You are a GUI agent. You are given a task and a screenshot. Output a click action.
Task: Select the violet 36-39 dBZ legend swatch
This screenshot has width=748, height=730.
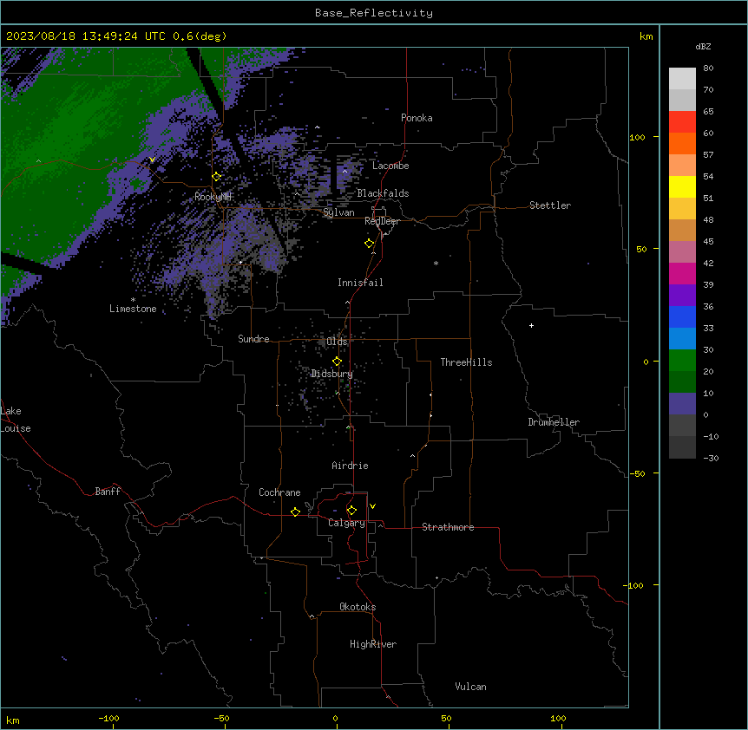(x=682, y=296)
